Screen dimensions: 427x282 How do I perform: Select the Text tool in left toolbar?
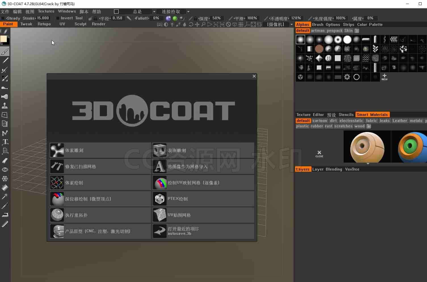coord(5,142)
